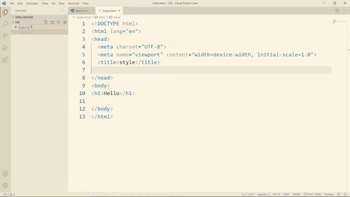350x197 pixels.
Task: Close the index.html tab
Action: click(119, 10)
